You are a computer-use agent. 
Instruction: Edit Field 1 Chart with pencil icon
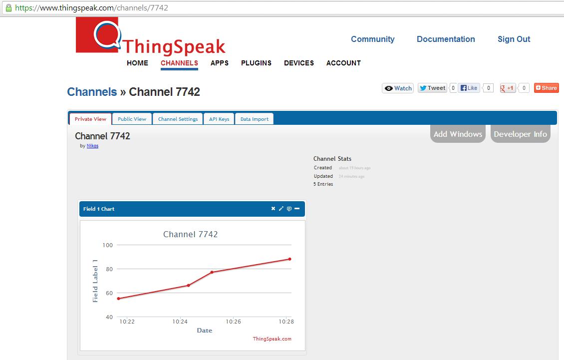coord(281,208)
